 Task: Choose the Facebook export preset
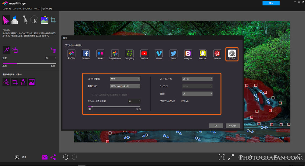pyautogui.click(x=86, y=54)
